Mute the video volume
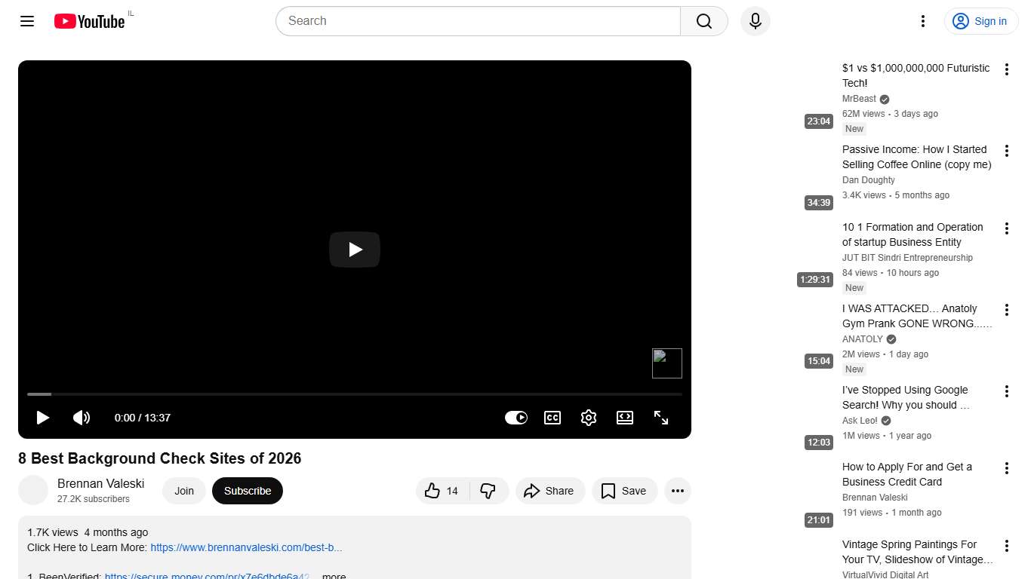The width and height of the screenshot is (1031, 579). click(x=82, y=418)
